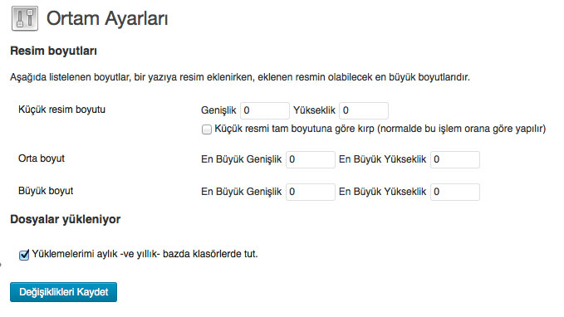The width and height of the screenshot is (564, 317).
Task: Click the Aşağıda listelenen boyutlar description text
Action: tap(240, 77)
